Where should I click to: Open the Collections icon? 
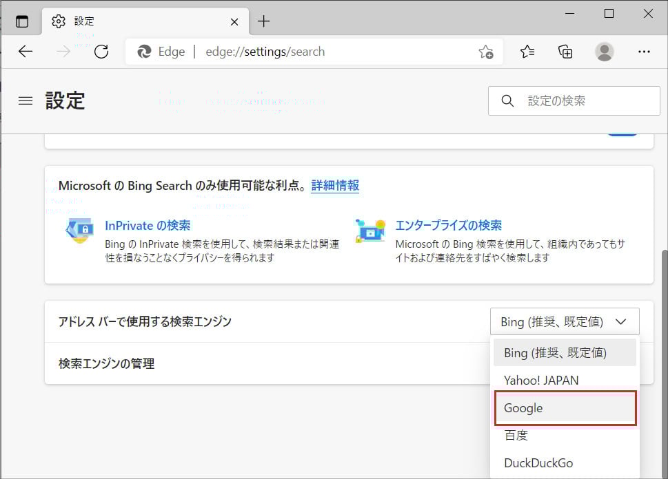click(x=565, y=52)
